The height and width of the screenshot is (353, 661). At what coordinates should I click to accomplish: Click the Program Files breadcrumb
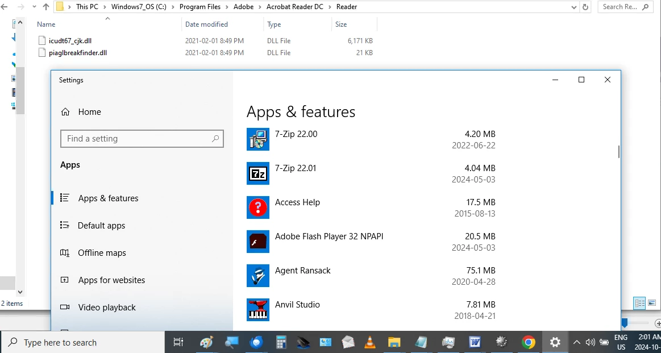click(200, 7)
